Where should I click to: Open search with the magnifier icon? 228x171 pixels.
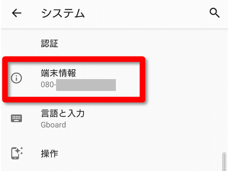[214, 13]
